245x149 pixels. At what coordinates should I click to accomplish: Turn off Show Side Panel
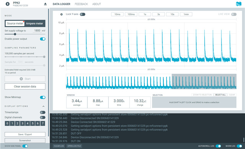tap(25, 146)
